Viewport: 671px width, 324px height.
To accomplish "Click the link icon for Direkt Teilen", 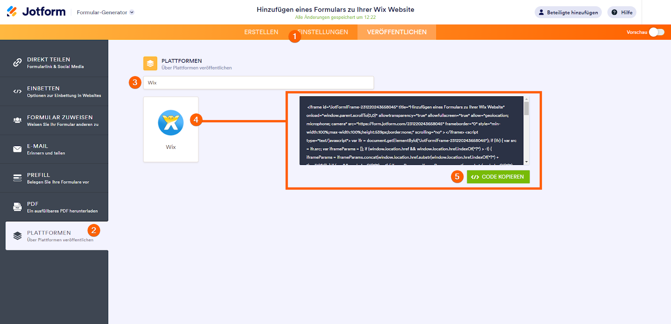I will click(17, 62).
